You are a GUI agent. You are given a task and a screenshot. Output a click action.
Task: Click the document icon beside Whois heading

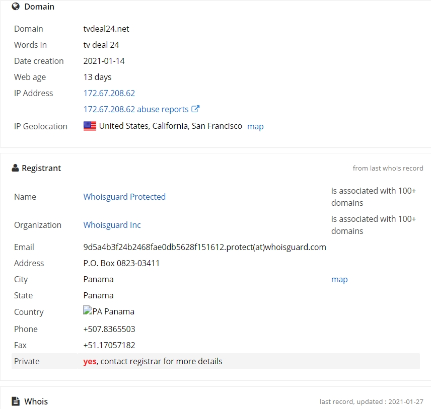click(16, 401)
